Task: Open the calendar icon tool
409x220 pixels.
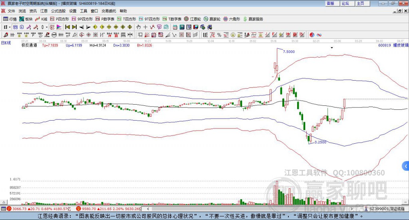Action: click(x=175, y=27)
